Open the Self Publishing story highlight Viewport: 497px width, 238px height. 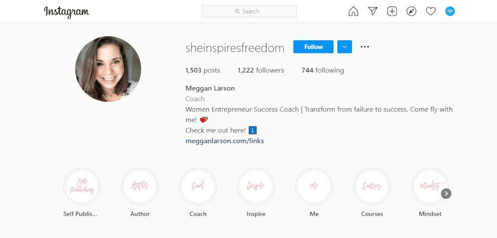pos(82,186)
